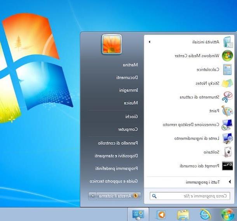Image resolution: width=237 pixels, height=221 pixels.
Task: Select Connessione Desktop remoto label text
Action: point(191,125)
